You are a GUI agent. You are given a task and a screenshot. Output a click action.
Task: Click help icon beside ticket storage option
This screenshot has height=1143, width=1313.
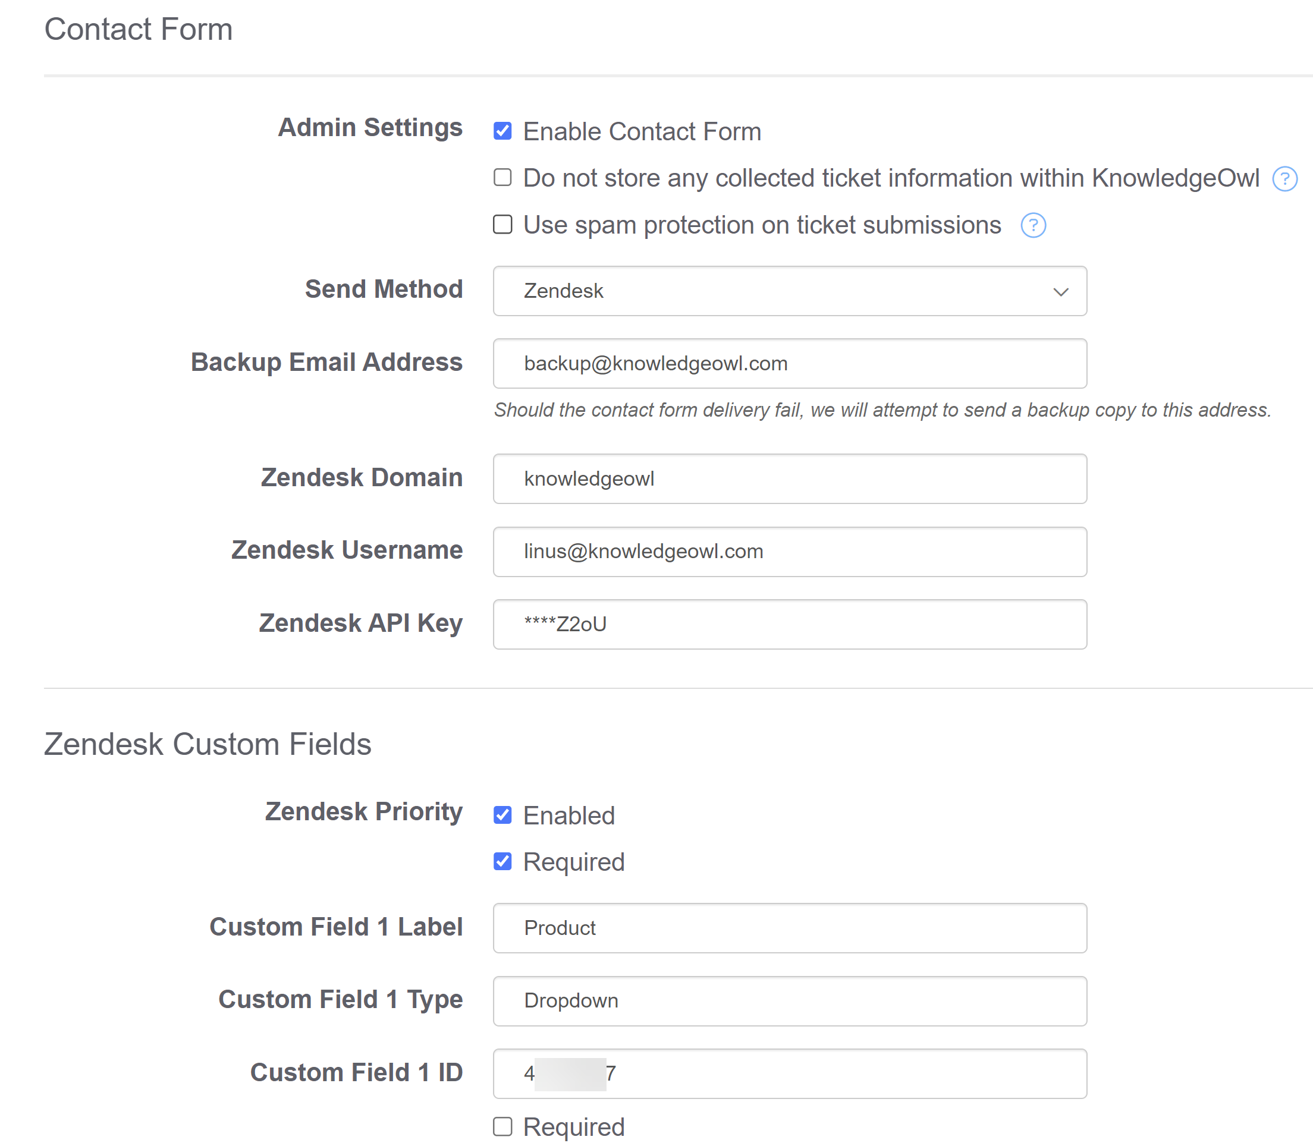[1284, 178]
